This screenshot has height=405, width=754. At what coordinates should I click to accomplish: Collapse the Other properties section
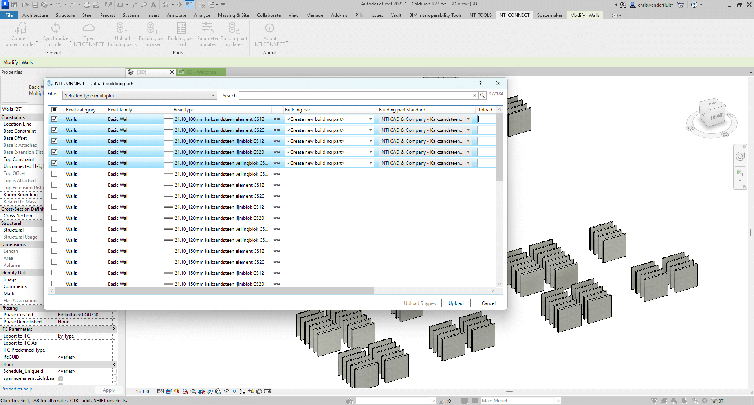(114, 364)
